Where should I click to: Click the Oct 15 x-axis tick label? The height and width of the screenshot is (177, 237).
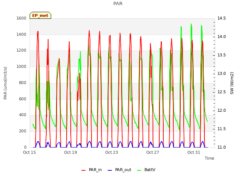(29, 152)
